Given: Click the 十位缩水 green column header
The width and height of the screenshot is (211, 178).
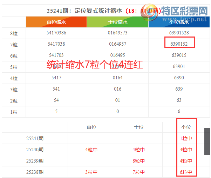Looking at the screenshot, I should [118, 22].
